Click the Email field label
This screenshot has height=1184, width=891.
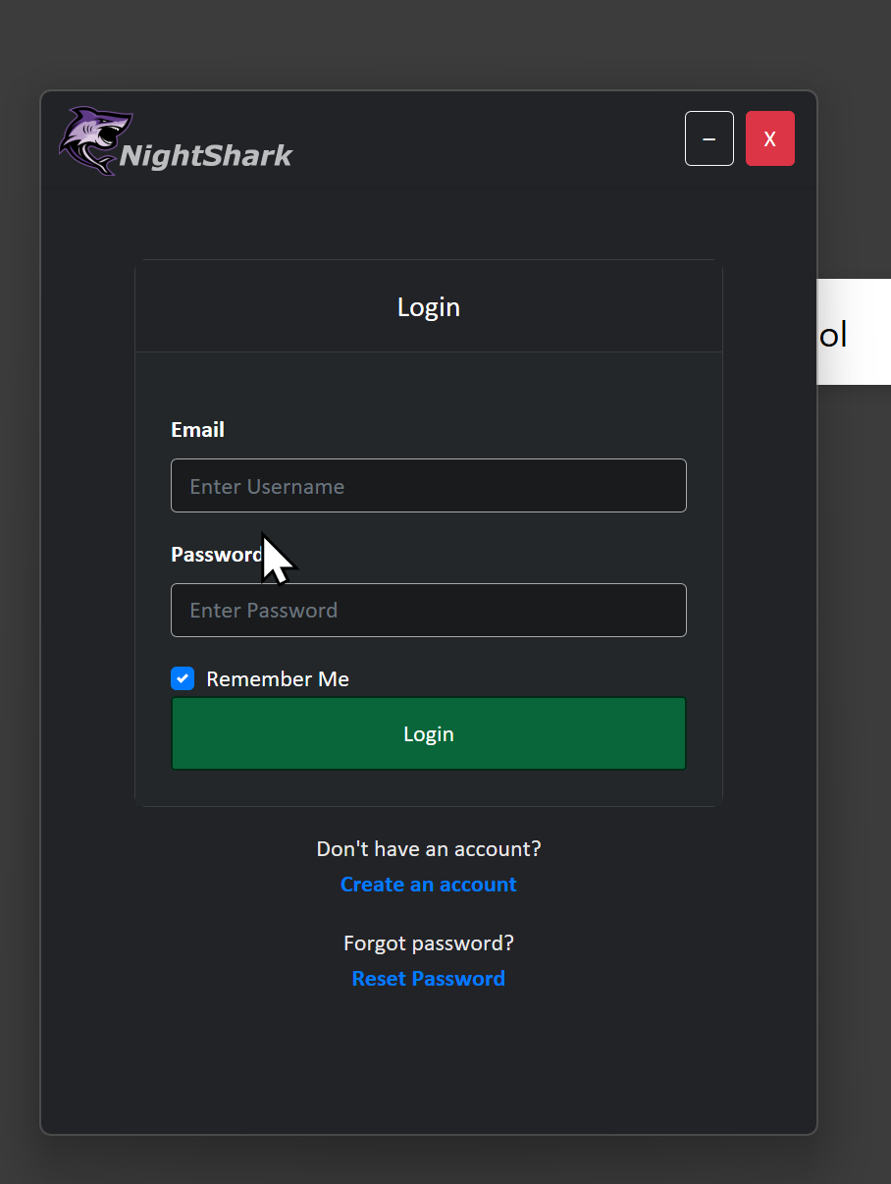(x=197, y=430)
